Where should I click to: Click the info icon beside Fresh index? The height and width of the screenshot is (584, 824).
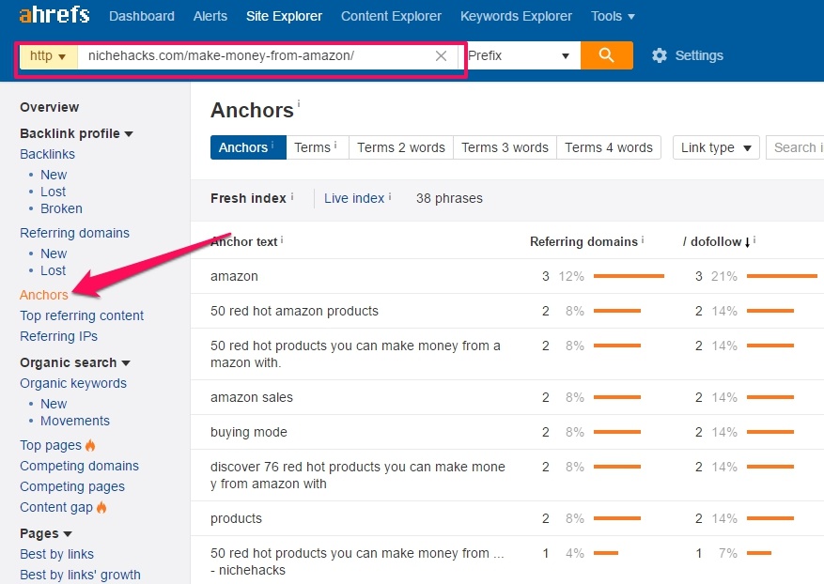[x=292, y=196]
